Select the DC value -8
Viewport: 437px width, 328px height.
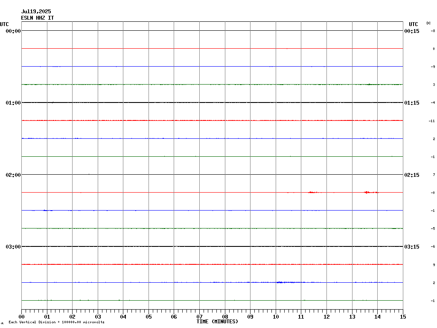pyautogui.click(x=433, y=31)
